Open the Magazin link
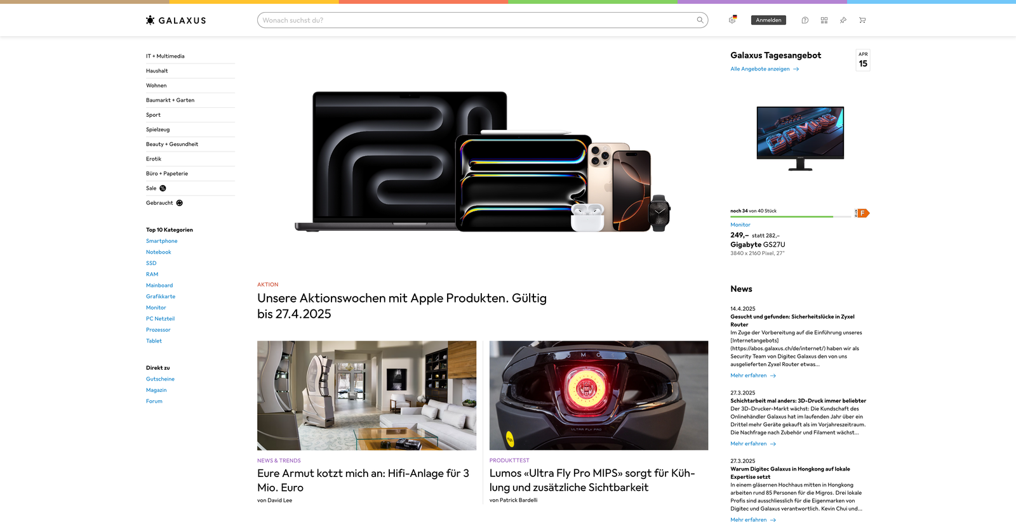The width and height of the screenshot is (1016, 522). tap(156, 390)
